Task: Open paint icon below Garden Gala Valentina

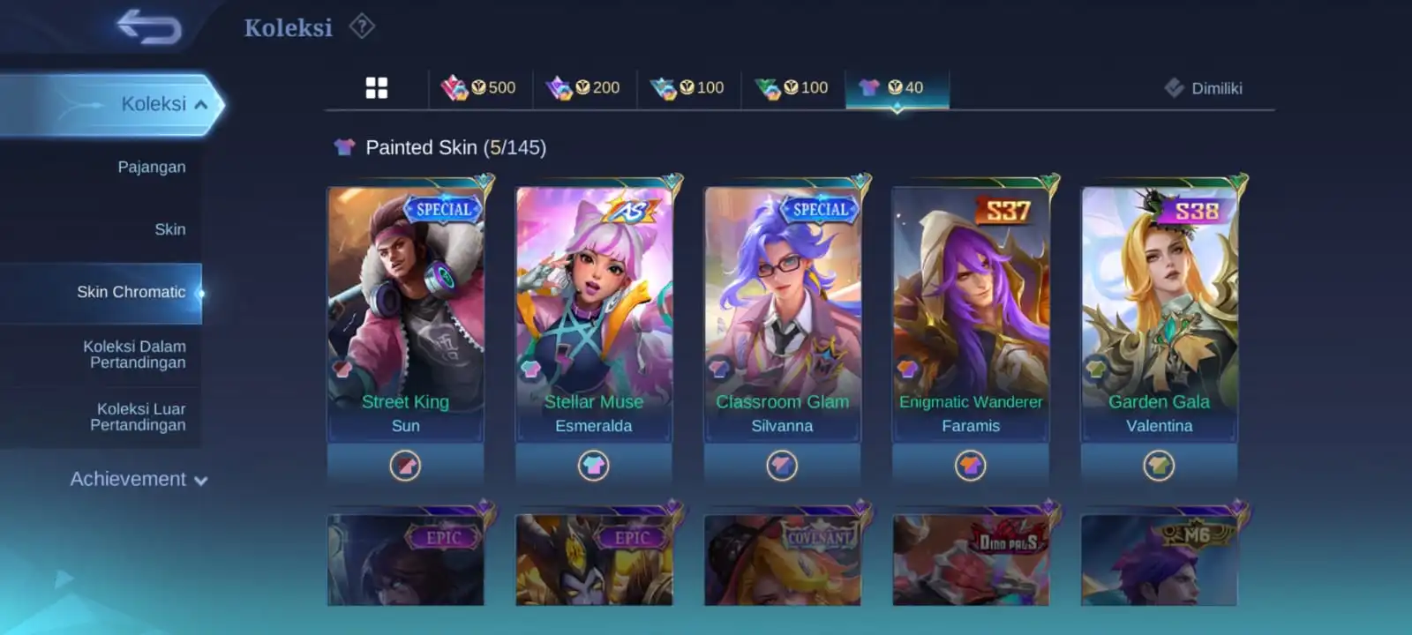Action: coord(1159,465)
